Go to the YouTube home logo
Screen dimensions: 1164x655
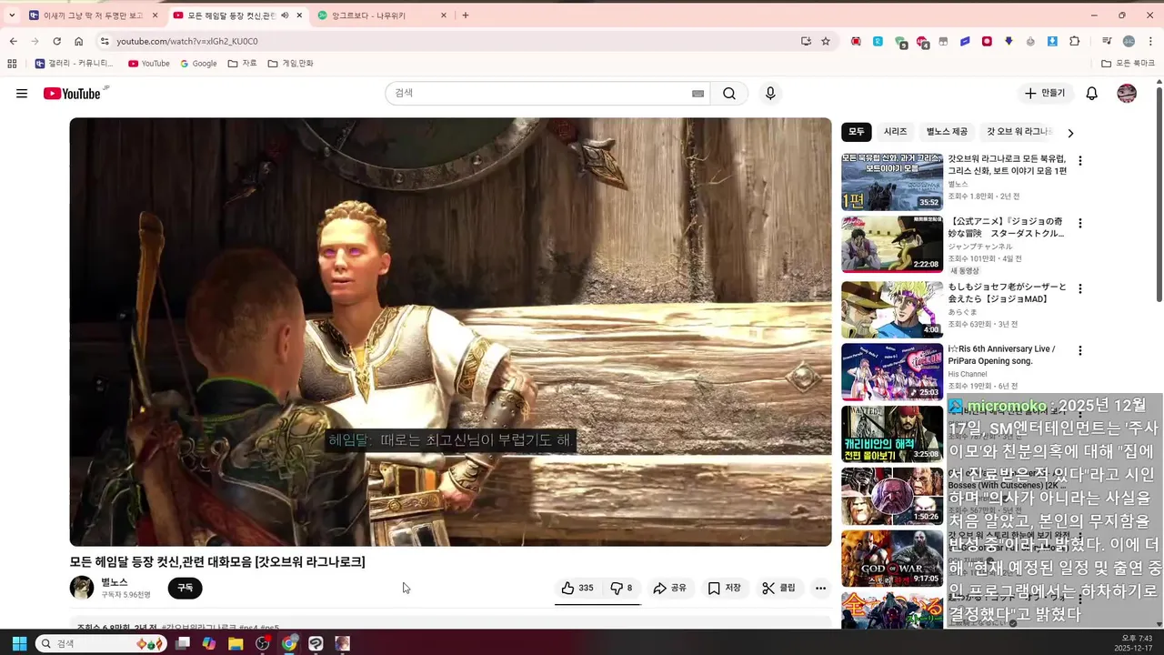(x=74, y=94)
